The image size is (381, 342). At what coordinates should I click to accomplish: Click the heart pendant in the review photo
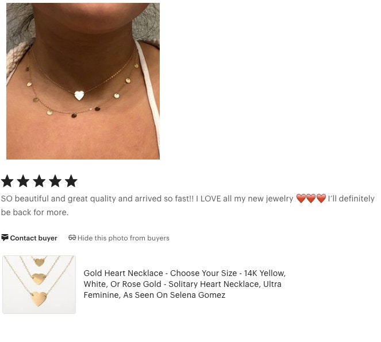tap(79, 96)
